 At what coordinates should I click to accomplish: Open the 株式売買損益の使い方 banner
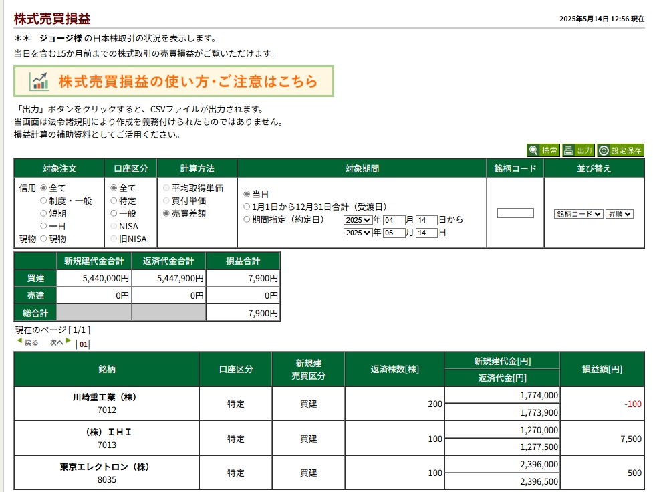(x=174, y=81)
